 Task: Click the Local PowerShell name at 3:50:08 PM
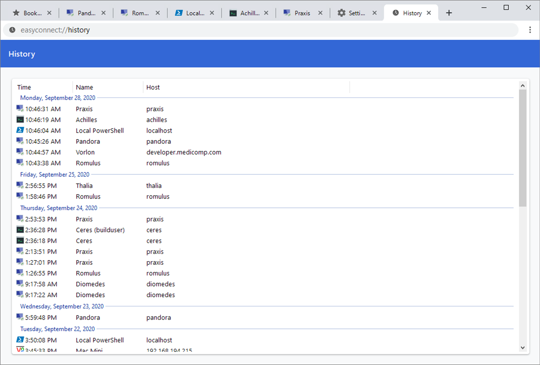coord(100,340)
